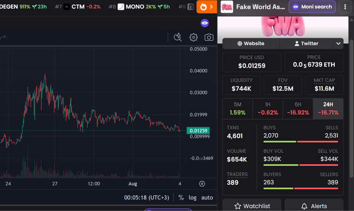Viewport: 354px width, 211px height.
Task: Click the Fake World As... token title
Action: click(261, 7)
